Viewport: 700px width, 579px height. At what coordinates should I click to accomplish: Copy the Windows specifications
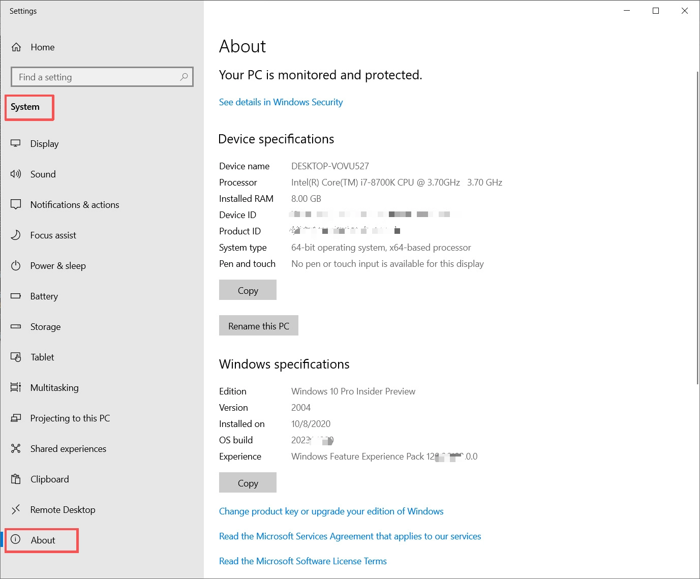point(248,483)
